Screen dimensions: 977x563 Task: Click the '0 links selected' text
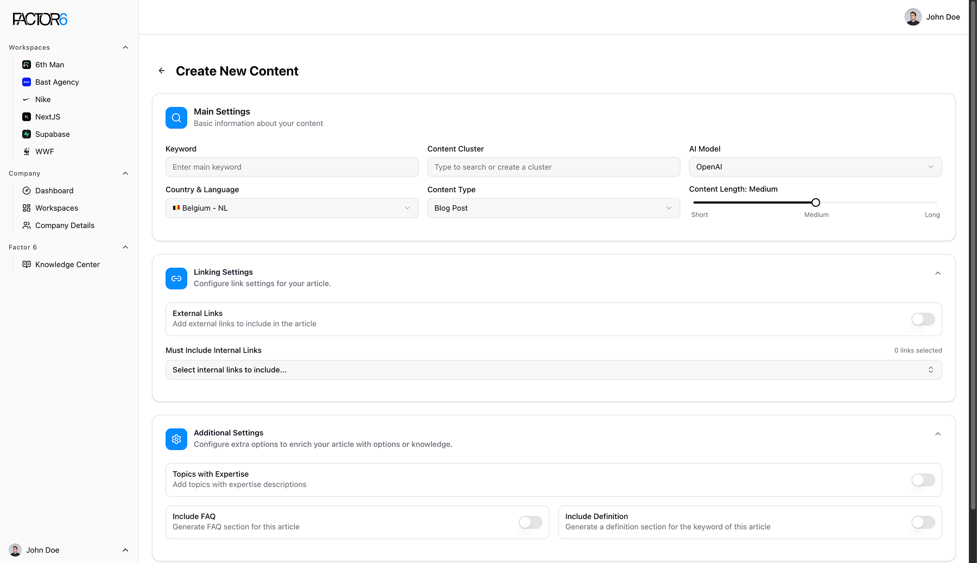(918, 350)
